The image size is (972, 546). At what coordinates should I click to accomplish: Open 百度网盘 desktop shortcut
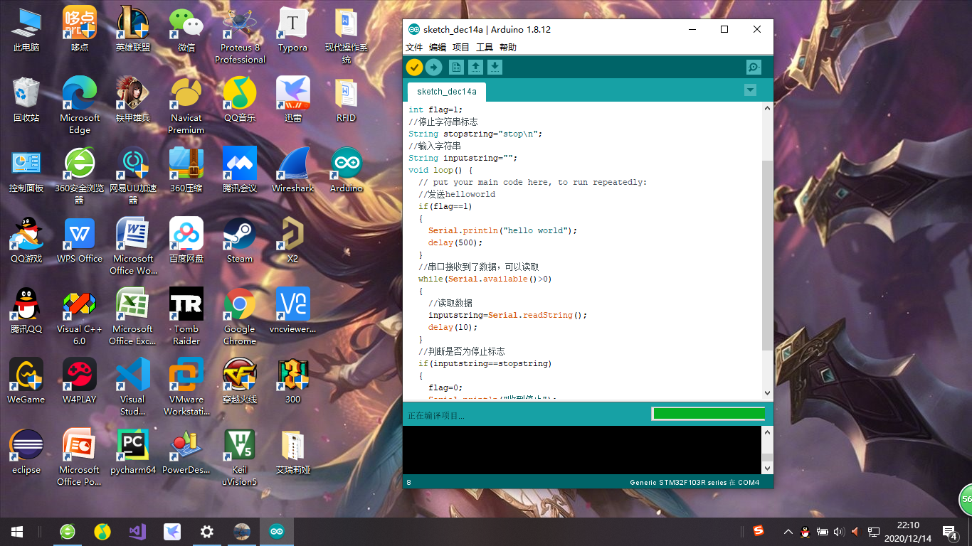186,241
